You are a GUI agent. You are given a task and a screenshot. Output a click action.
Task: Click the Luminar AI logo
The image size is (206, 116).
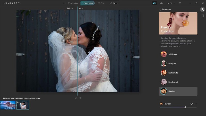(12, 3)
